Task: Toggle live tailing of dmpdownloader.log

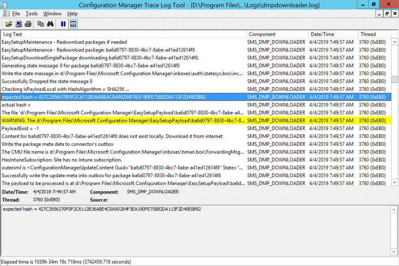Action: tap(62, 24)
